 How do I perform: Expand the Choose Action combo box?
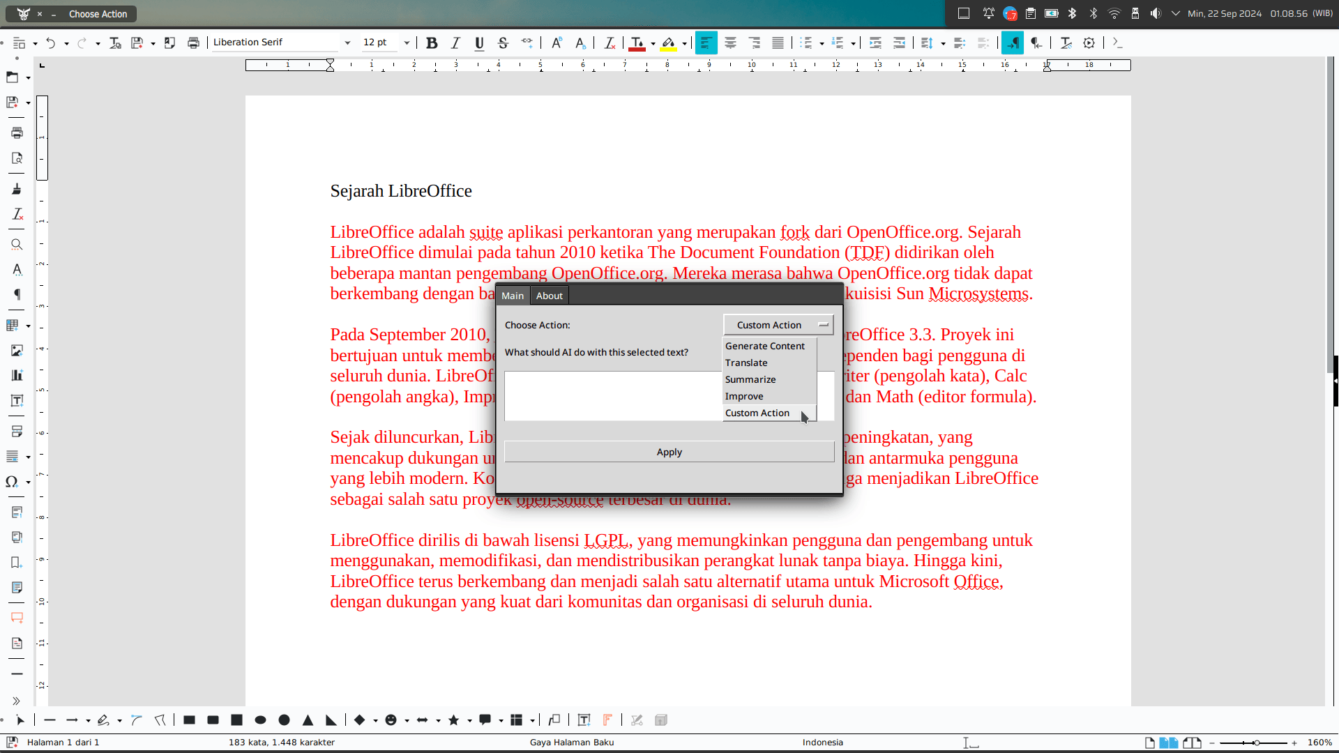(778, 325)
